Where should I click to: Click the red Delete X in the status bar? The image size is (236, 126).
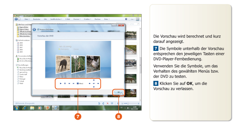pyautogui.click(x=108, y=103)
